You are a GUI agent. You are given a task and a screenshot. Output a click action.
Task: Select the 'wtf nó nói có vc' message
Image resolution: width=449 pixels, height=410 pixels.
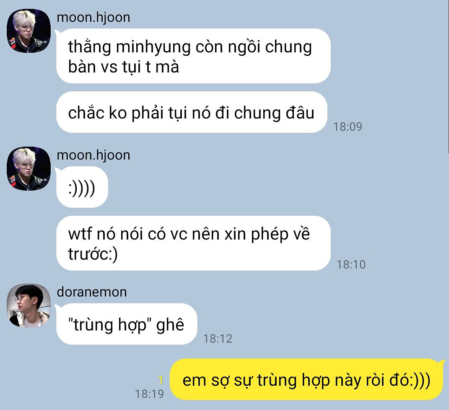193,243
